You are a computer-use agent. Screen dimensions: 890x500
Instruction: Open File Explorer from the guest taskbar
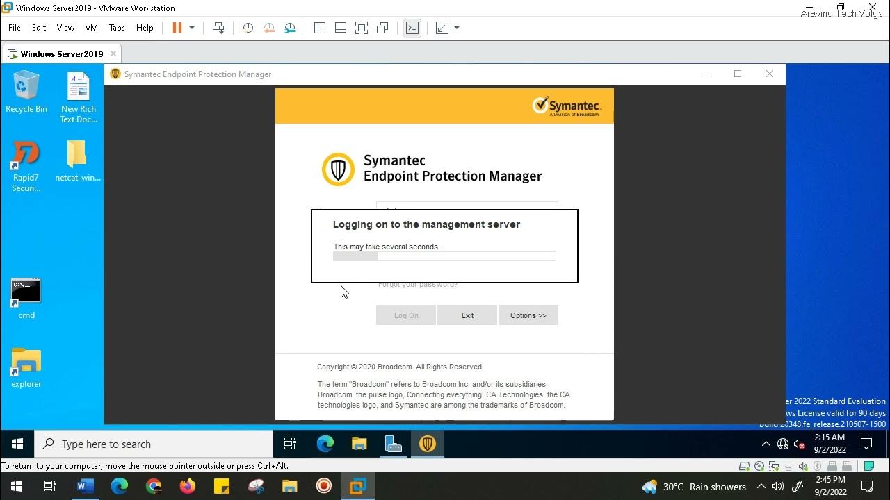(359, 444)
